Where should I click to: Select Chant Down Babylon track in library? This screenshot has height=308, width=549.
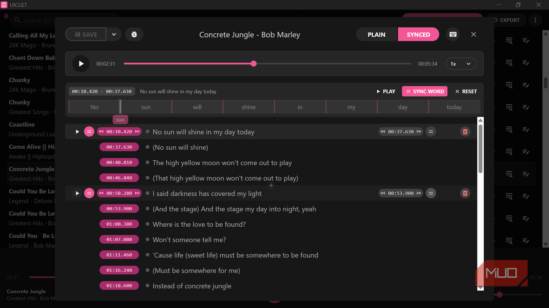coord(32,62)
